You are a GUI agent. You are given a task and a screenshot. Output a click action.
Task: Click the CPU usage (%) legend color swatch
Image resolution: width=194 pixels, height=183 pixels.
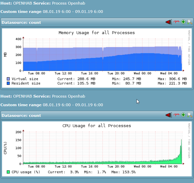point(8,172)
